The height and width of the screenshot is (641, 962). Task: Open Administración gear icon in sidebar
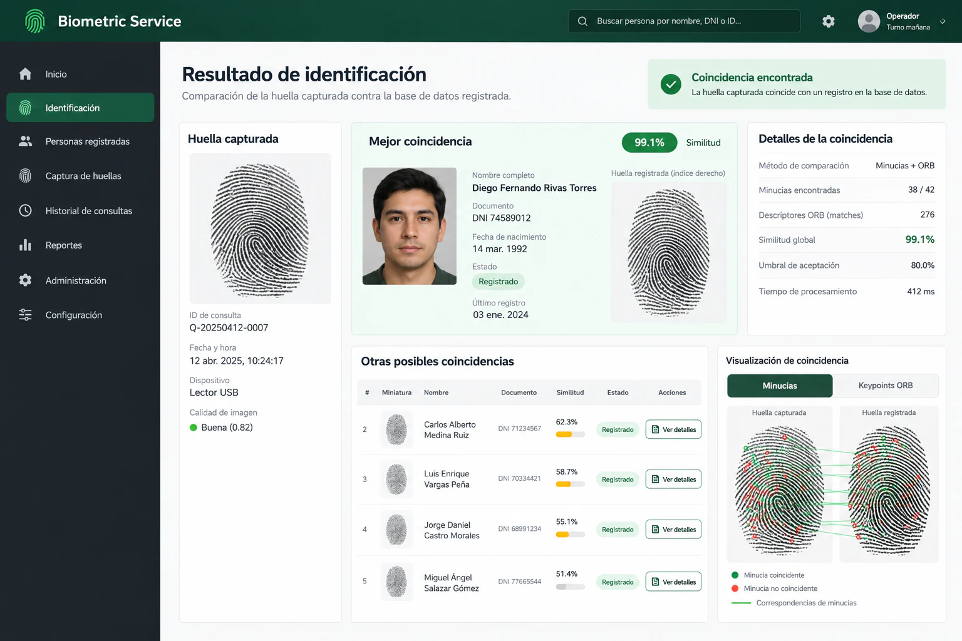coord(25,280)
